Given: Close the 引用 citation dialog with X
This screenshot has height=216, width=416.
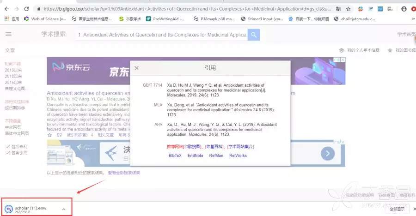Looking at the screenshot, I should coord(137,68).
